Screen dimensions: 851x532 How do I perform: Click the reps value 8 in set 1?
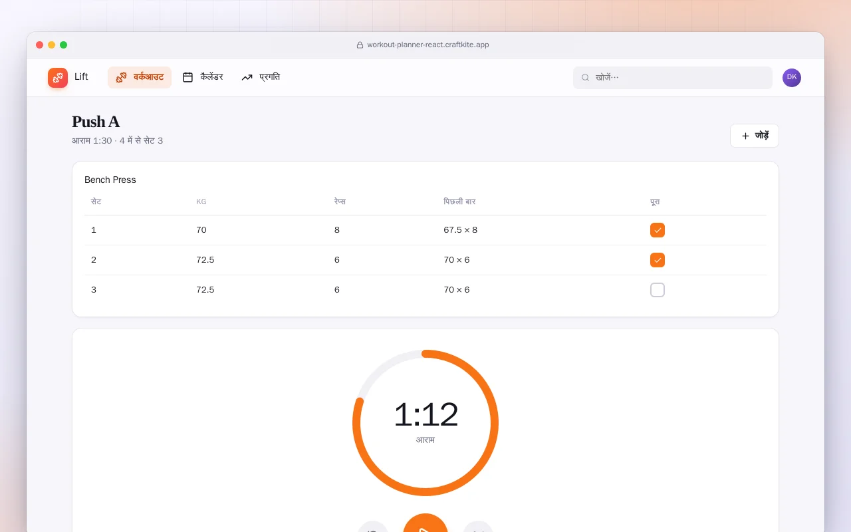[337, 230]
